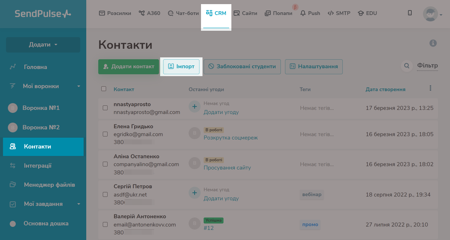
Task: Open contact Аліна Остапенко
Action: [136, 156]
